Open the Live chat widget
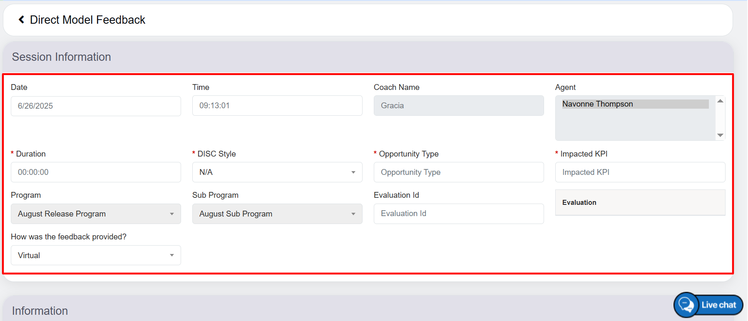This screenshot has width=748, height=321. tap(708, 305)
